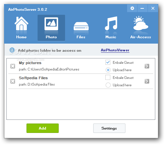Screen dimensions: 165x145
Task: Expand the Softpedia Files arrow button
Action: click(x=147, y=81)
